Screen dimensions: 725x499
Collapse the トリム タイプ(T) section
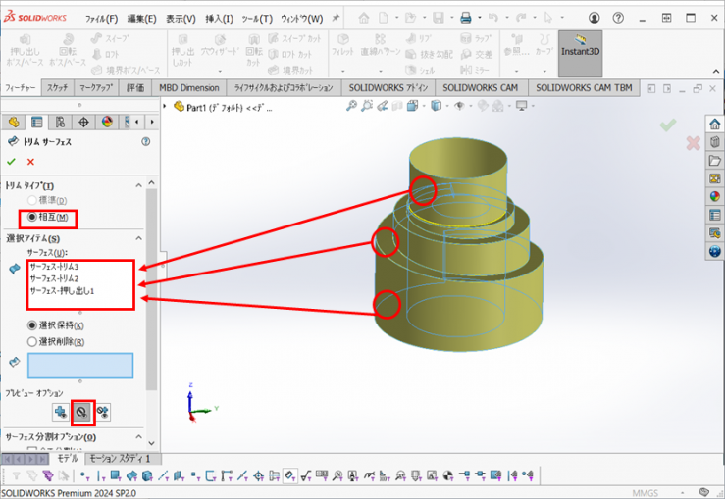pos(137,186)
